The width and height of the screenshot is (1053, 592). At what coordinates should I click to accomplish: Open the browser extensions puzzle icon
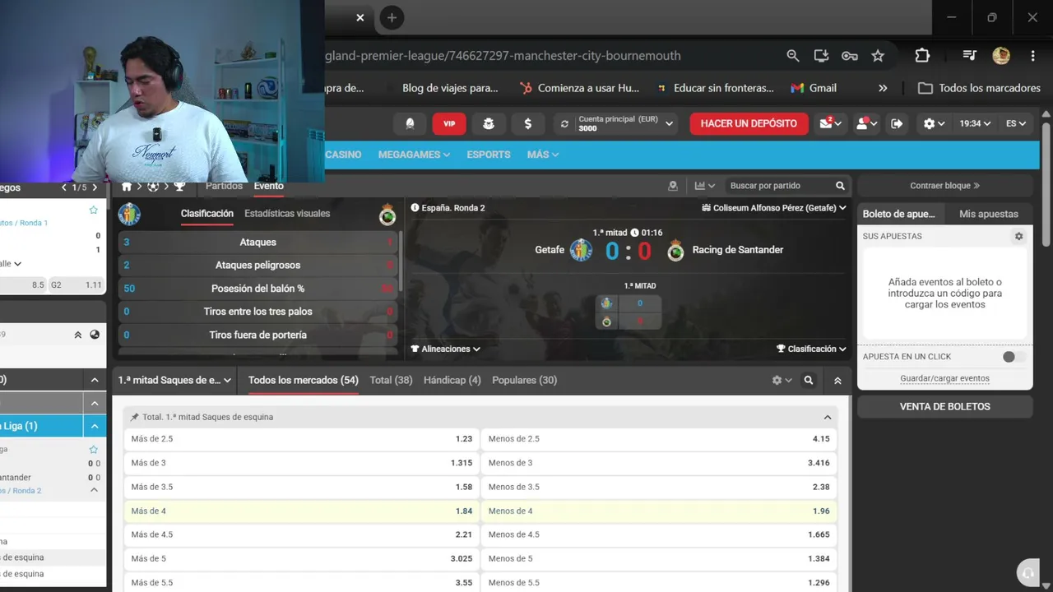click(x=922, y=56)
